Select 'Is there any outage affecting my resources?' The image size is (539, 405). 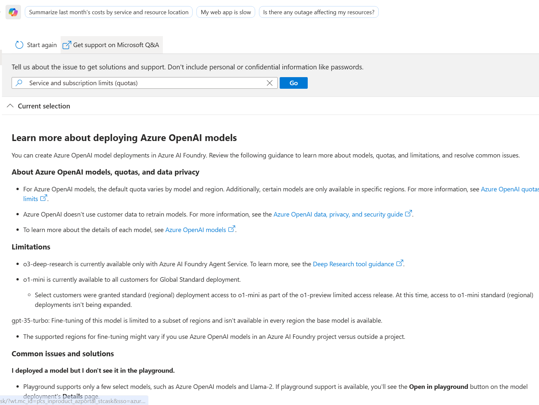pyautogui.click(x=319, y=12)
